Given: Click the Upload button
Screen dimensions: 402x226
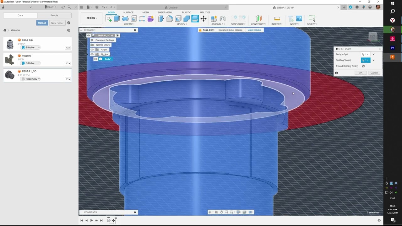Looking at the screenshot, I should pyautogui.click(x=42, y=23).
